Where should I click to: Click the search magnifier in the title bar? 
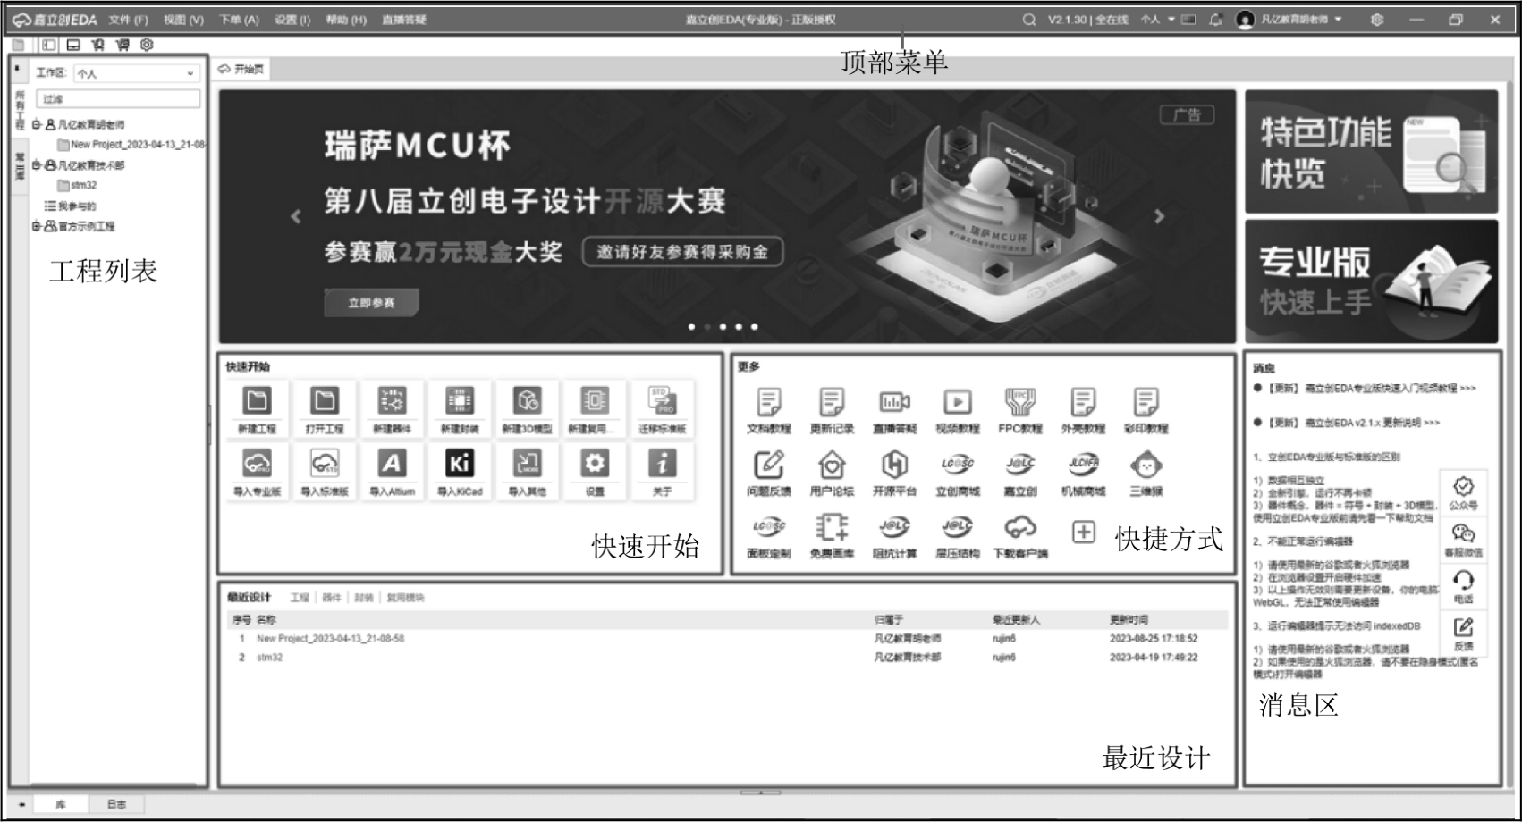pos(1029,20)
